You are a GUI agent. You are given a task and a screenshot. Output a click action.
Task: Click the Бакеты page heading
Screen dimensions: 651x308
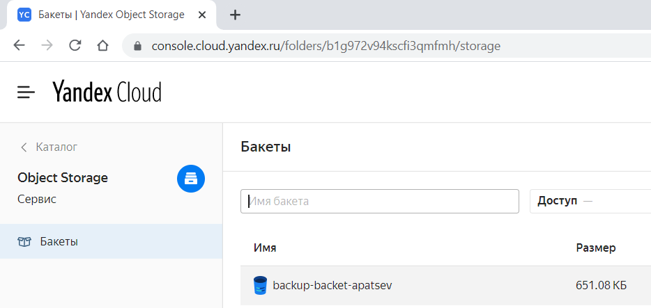click(266, 147)
